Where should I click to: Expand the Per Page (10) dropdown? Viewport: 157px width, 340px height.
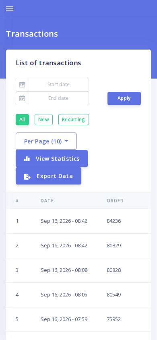(x=46, y=141)
